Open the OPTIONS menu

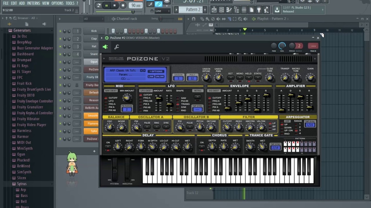pyautogui.click(x=57, y=3)
